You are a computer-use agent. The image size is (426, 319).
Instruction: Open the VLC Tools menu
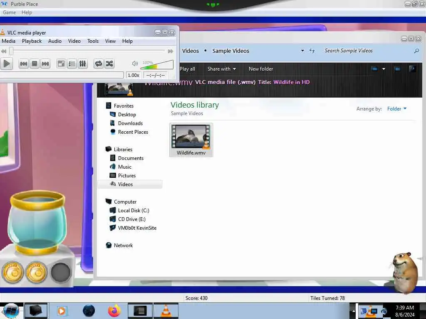[93, 41]
